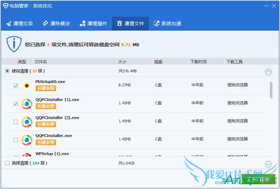Click the blue shield info icon

14,44
